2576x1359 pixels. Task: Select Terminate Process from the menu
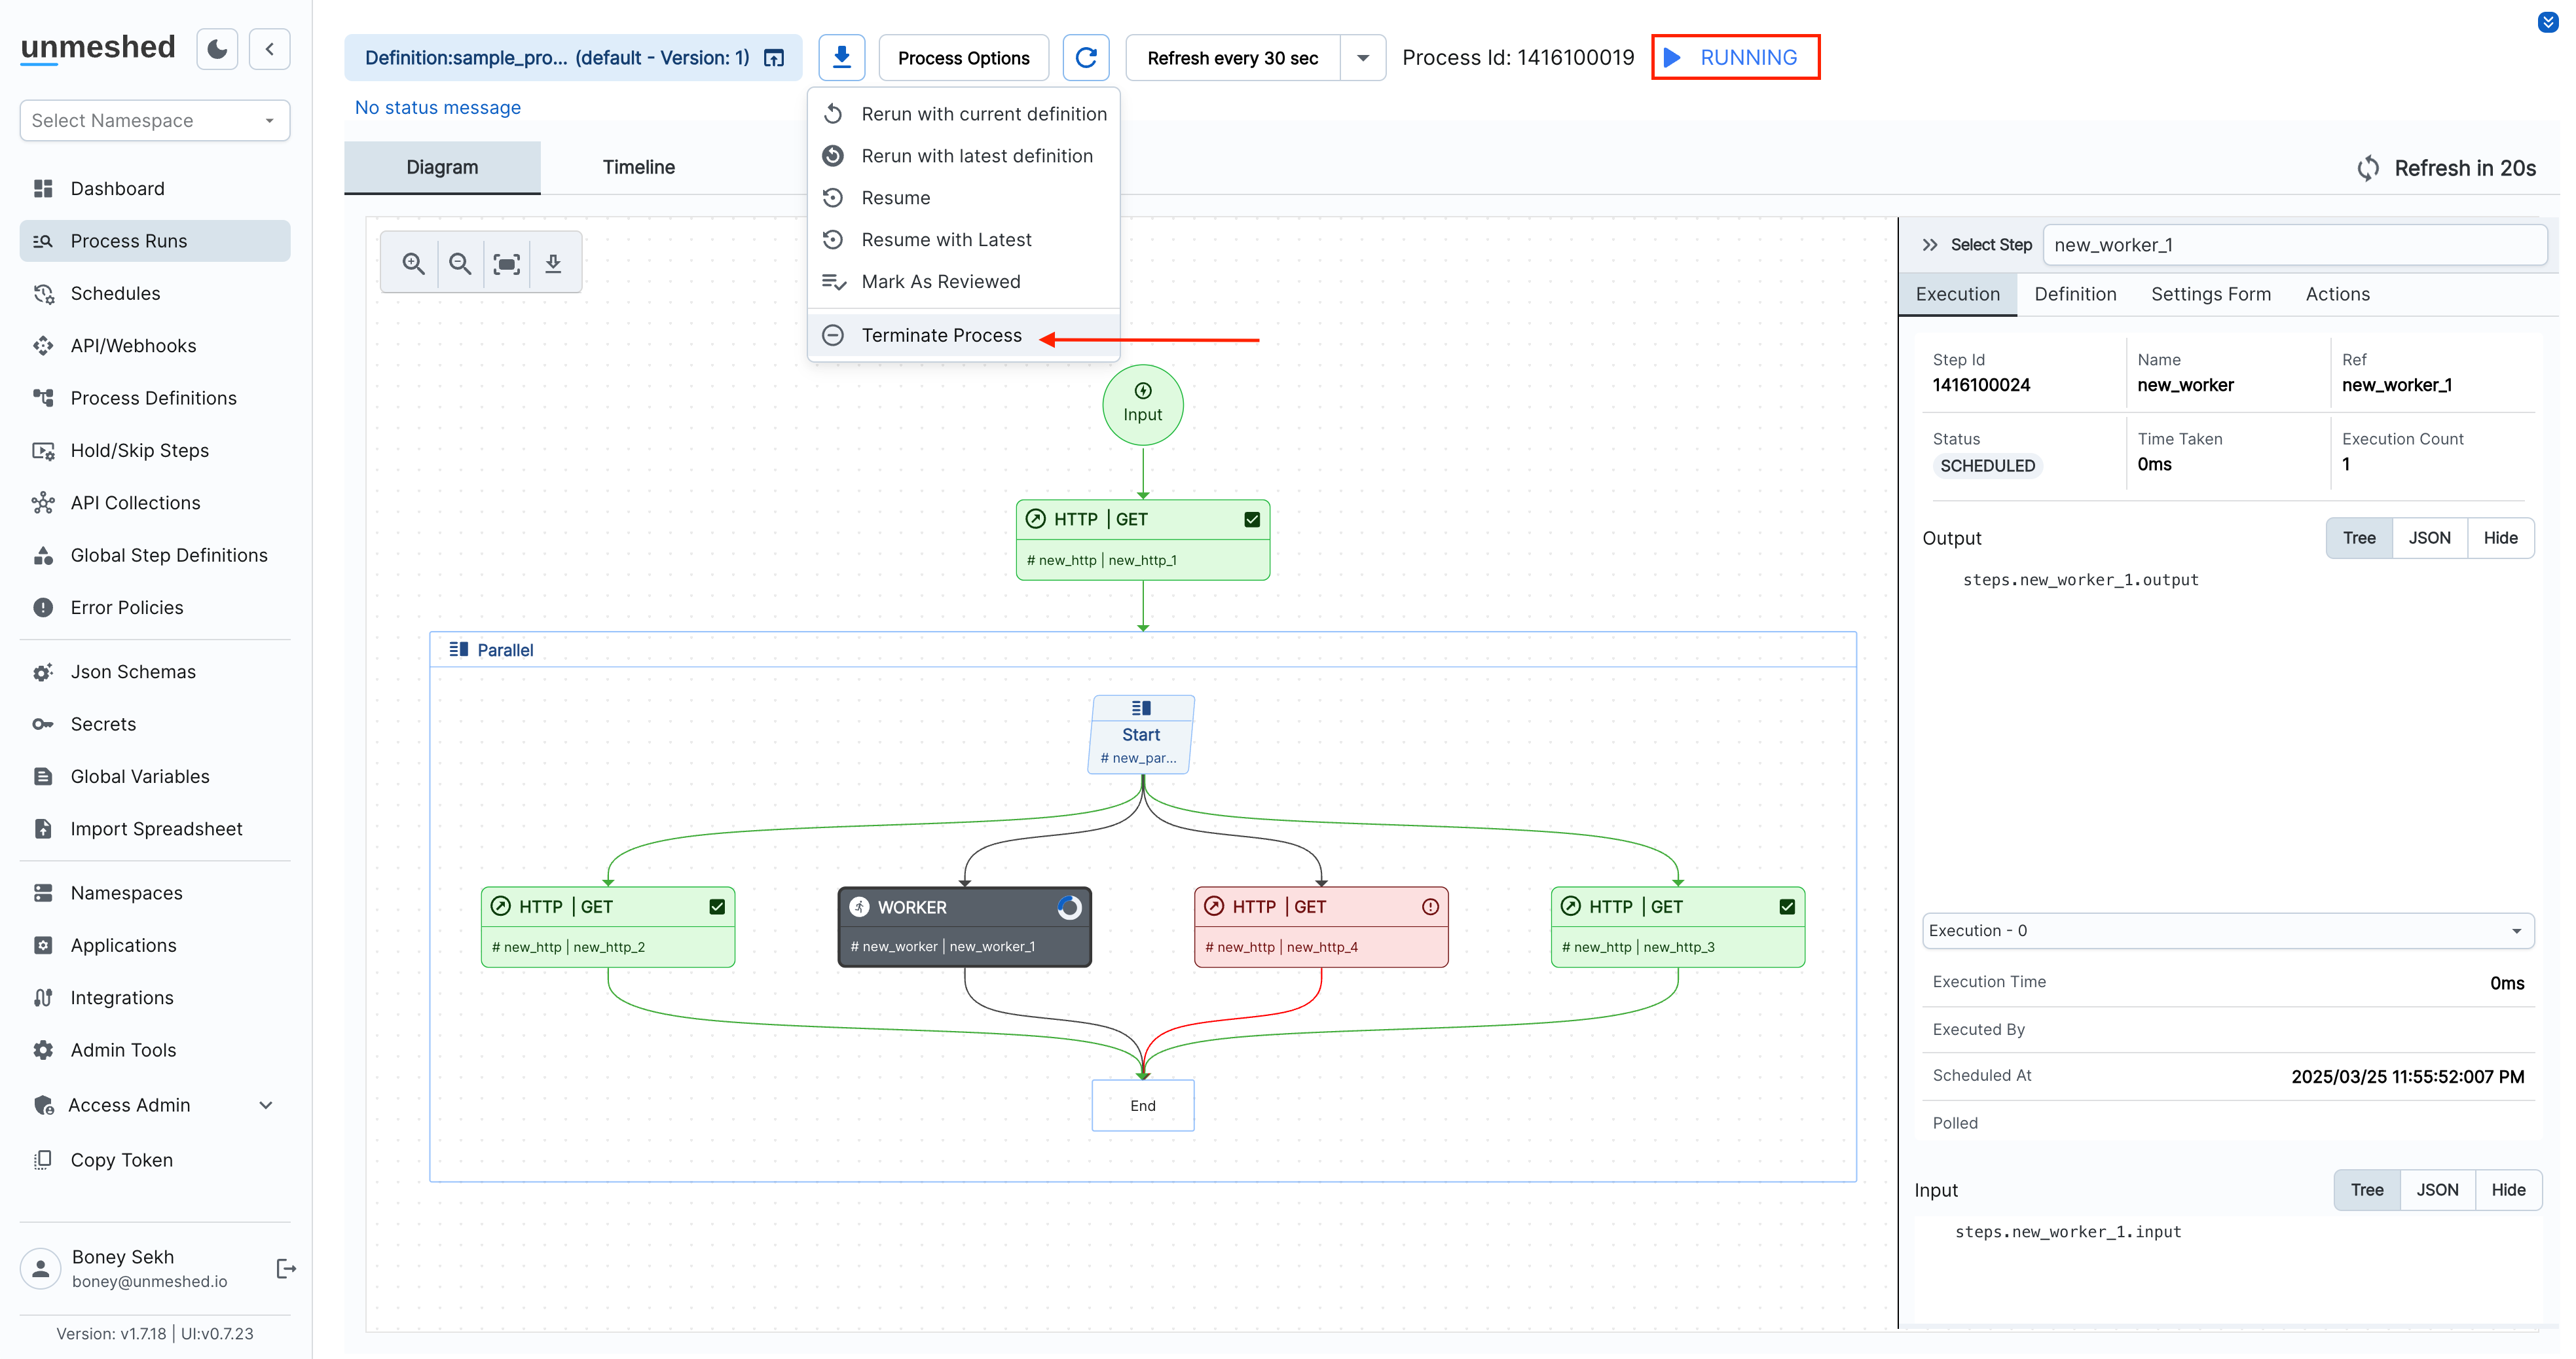click(x=941, y=335)
